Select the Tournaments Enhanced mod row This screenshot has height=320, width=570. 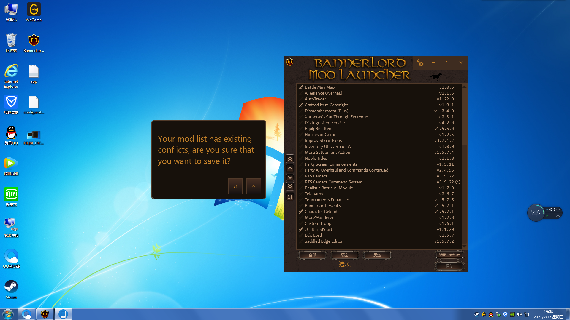[x=379, y=200]
